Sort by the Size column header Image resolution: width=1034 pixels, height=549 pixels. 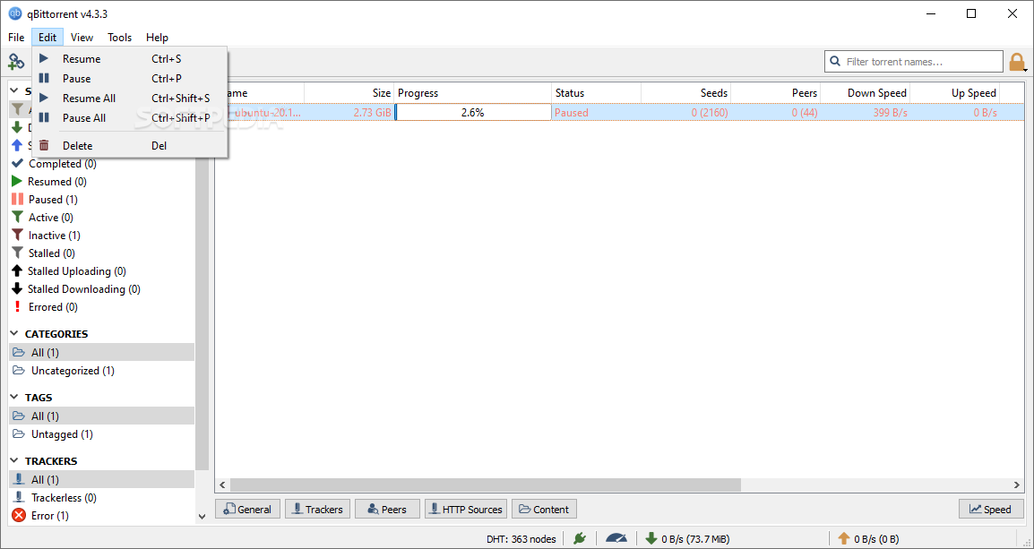tap(349, 93)
